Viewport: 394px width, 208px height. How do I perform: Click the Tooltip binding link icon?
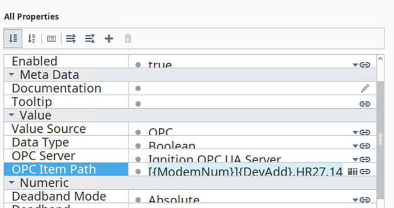365,104
